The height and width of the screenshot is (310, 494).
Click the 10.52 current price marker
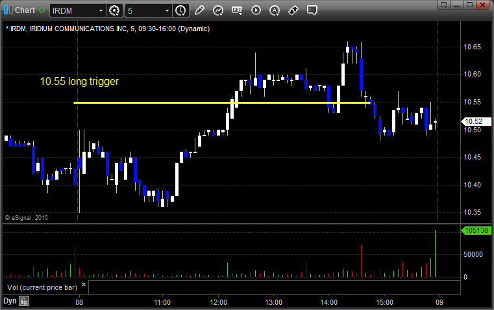click(476, 121)
